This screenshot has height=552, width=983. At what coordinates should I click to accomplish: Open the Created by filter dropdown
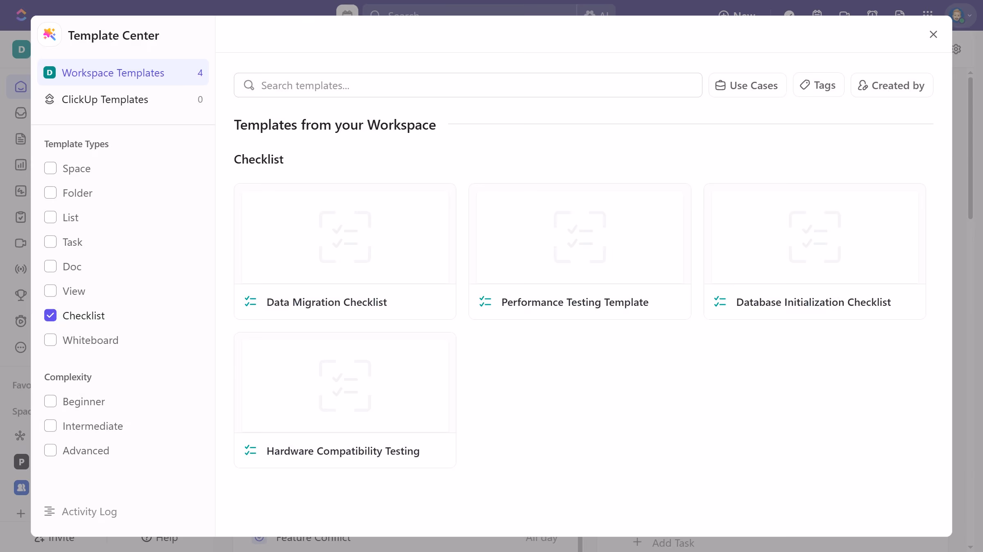coord(892,85)
